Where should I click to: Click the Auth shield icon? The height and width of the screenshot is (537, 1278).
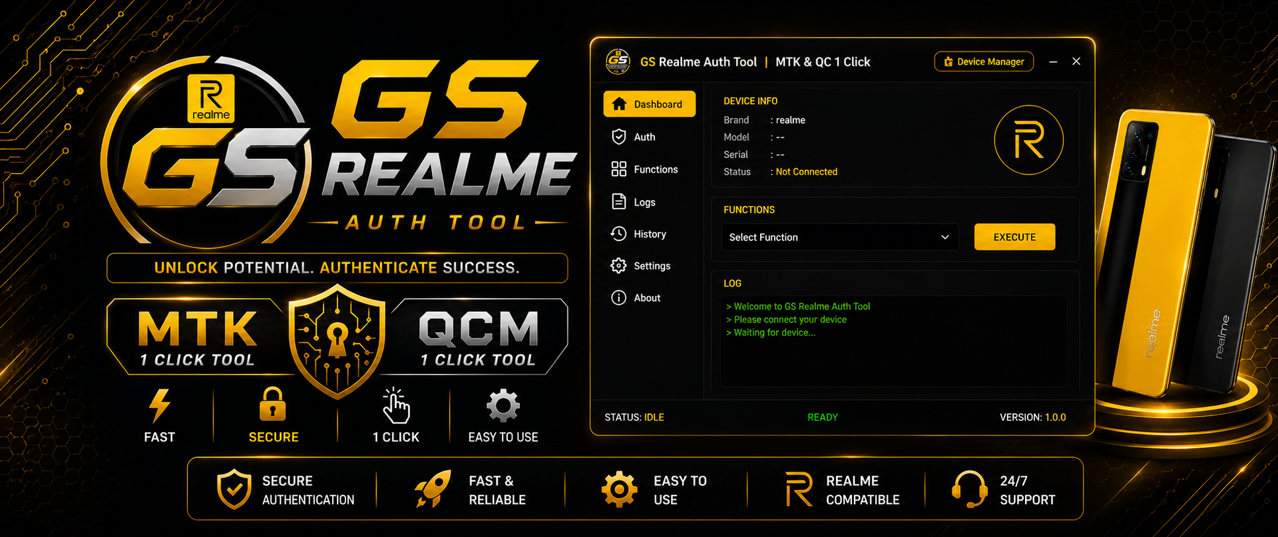(619, 137)
